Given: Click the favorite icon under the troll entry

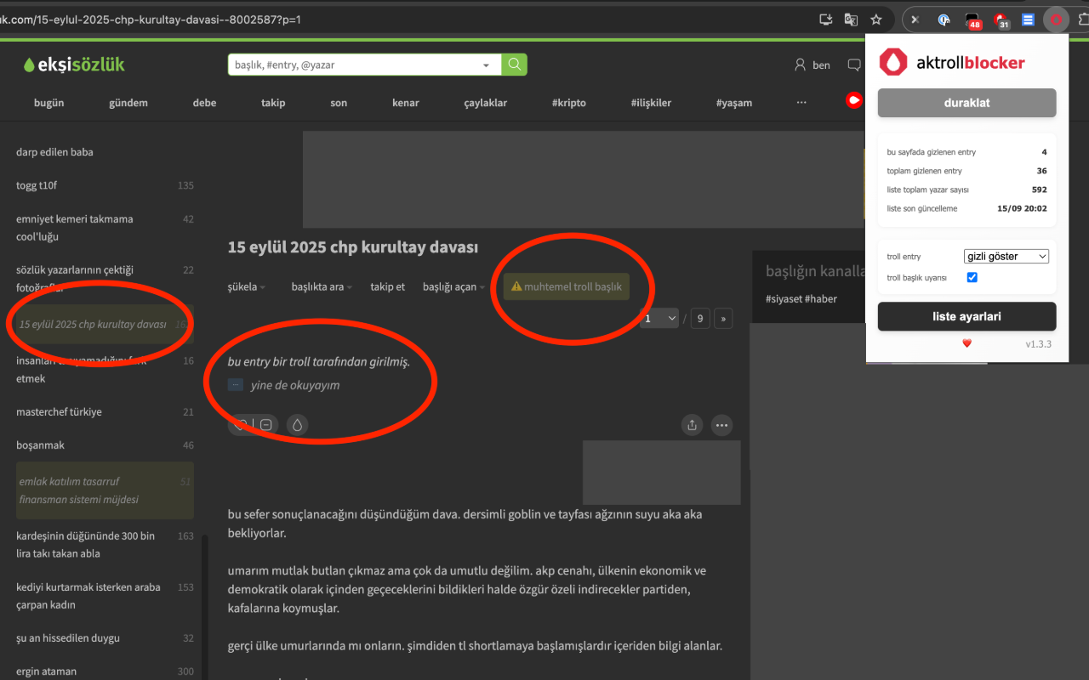Looking at the screenshot, I should (239, 424).
